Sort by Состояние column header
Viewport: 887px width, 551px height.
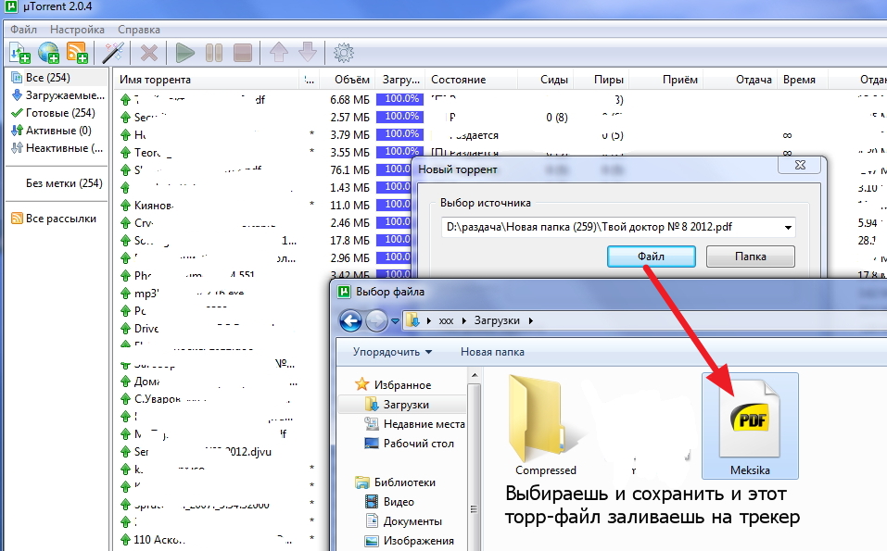tap(458, 80)
